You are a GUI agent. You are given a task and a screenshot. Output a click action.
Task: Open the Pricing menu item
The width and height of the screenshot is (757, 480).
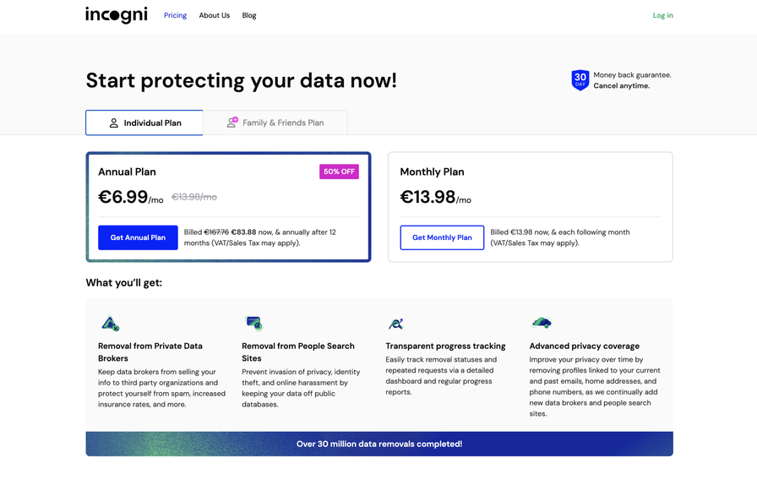(175, 15)
